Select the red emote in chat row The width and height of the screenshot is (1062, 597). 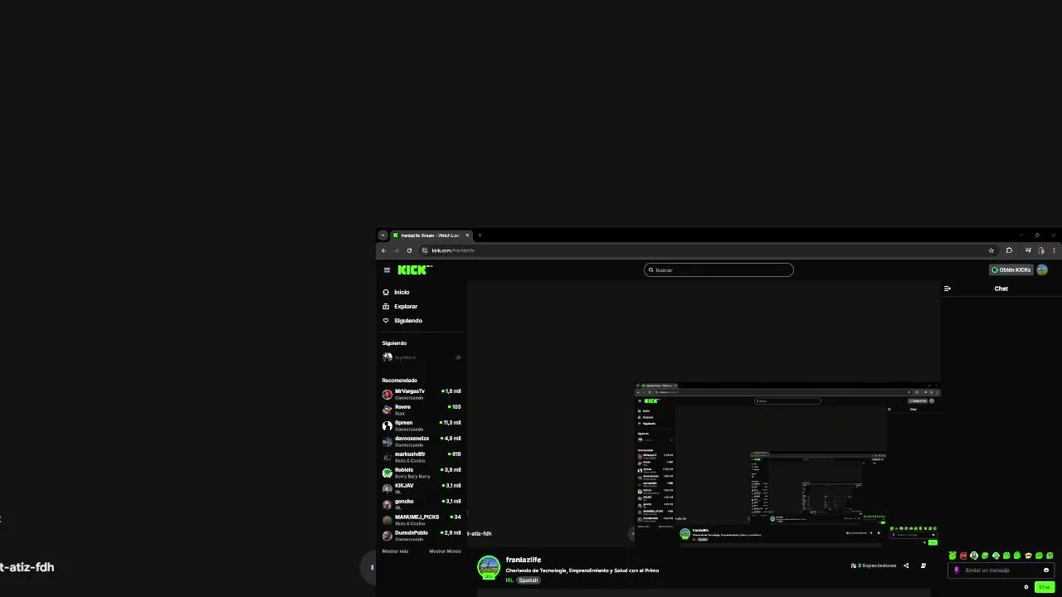pyautogui.click(x=963, y=556)
